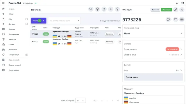186x104 pixels.
Task: Open Маршрути in sidebar
Action: point(12,39)
